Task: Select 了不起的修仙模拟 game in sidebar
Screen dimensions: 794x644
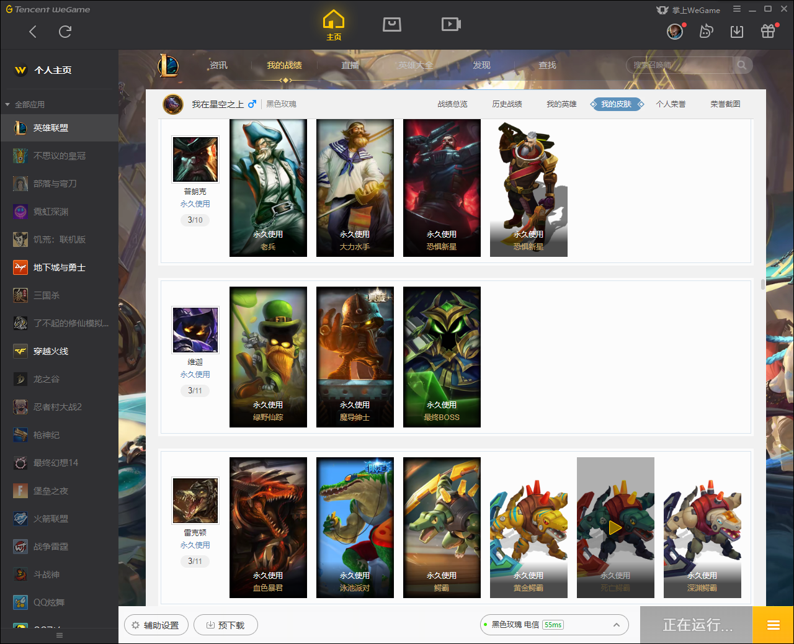Action: (x=59, y=323)
